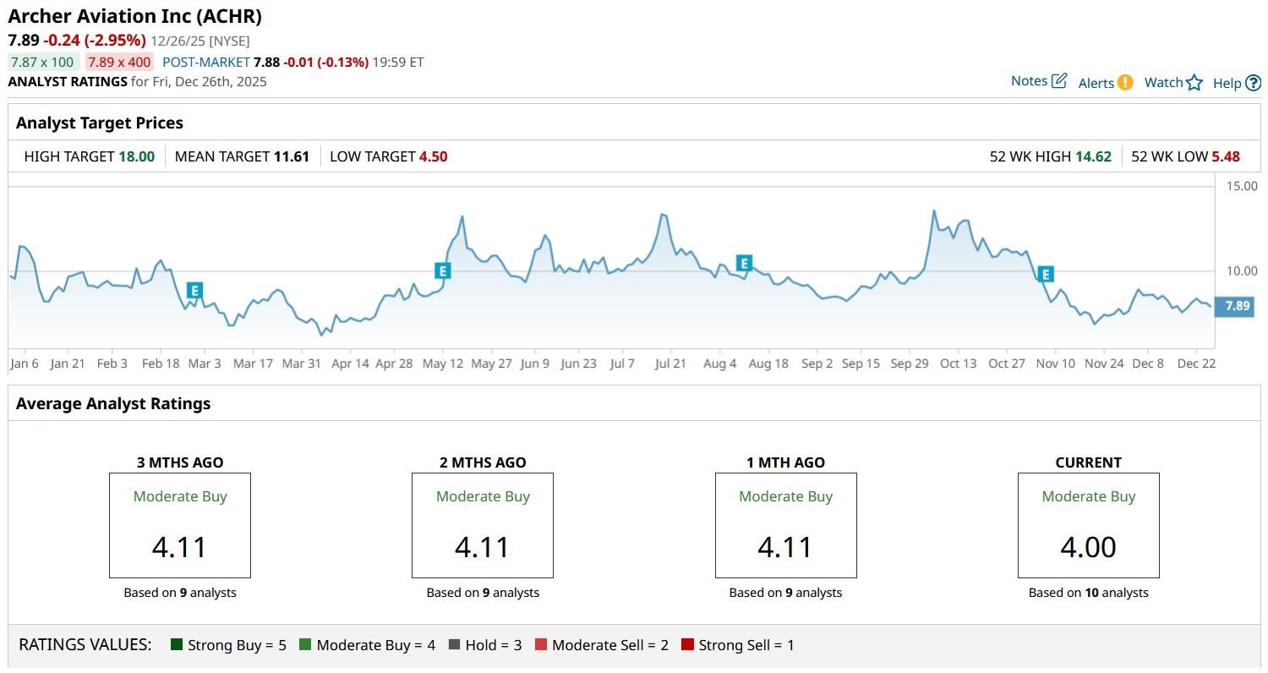Click the red Strong Sell legend swatch
Viewport: 1268px width, 673px height.
(687, 645)
